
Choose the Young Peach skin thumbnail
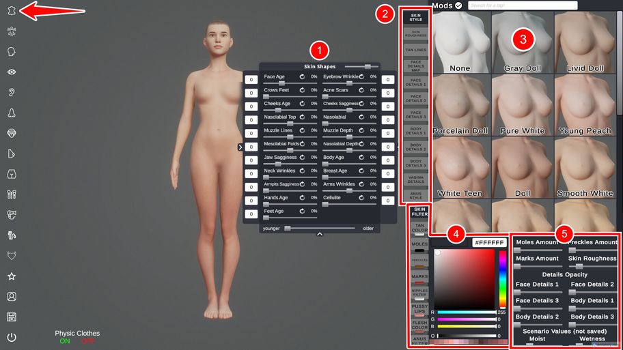tap(585, 105)
